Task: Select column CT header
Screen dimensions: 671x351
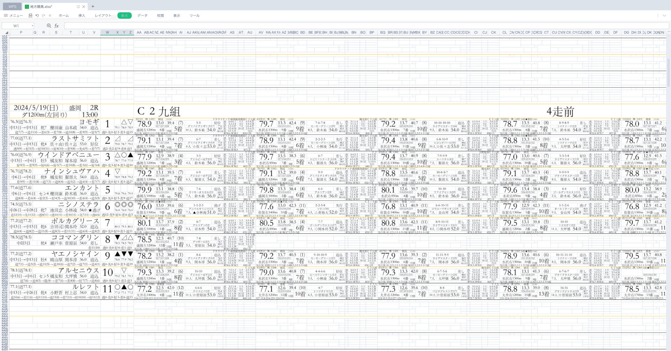Action: pyautogui.click(x=546, y=32)
